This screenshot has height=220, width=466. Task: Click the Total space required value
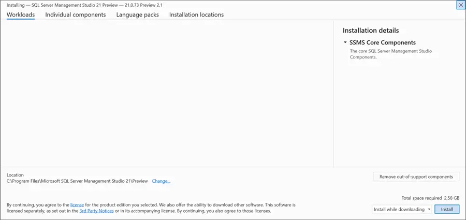pos(452,198)
